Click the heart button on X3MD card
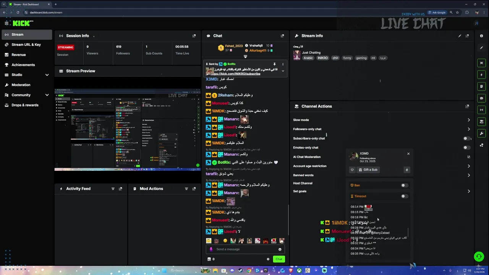Viewport: 489px width, 275px height. 352,170
